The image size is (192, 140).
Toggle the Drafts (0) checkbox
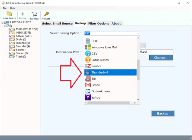click(11, 40)
